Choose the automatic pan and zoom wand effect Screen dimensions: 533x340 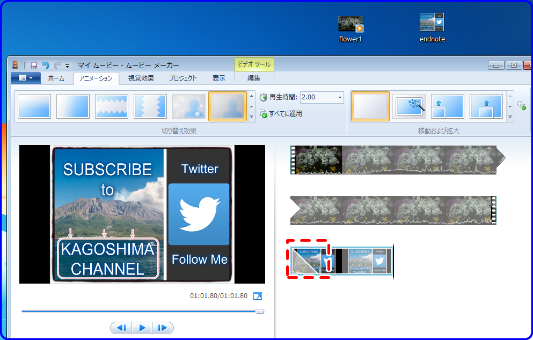coord(409,106)
